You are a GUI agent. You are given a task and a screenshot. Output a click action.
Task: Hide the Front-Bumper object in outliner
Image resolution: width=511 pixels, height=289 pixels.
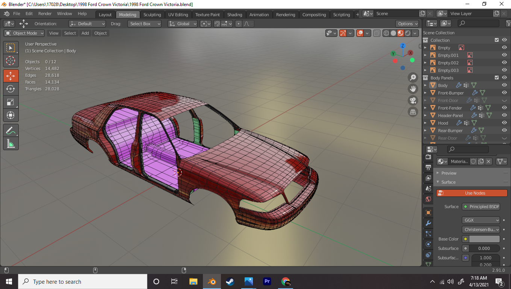click(504, 93)
